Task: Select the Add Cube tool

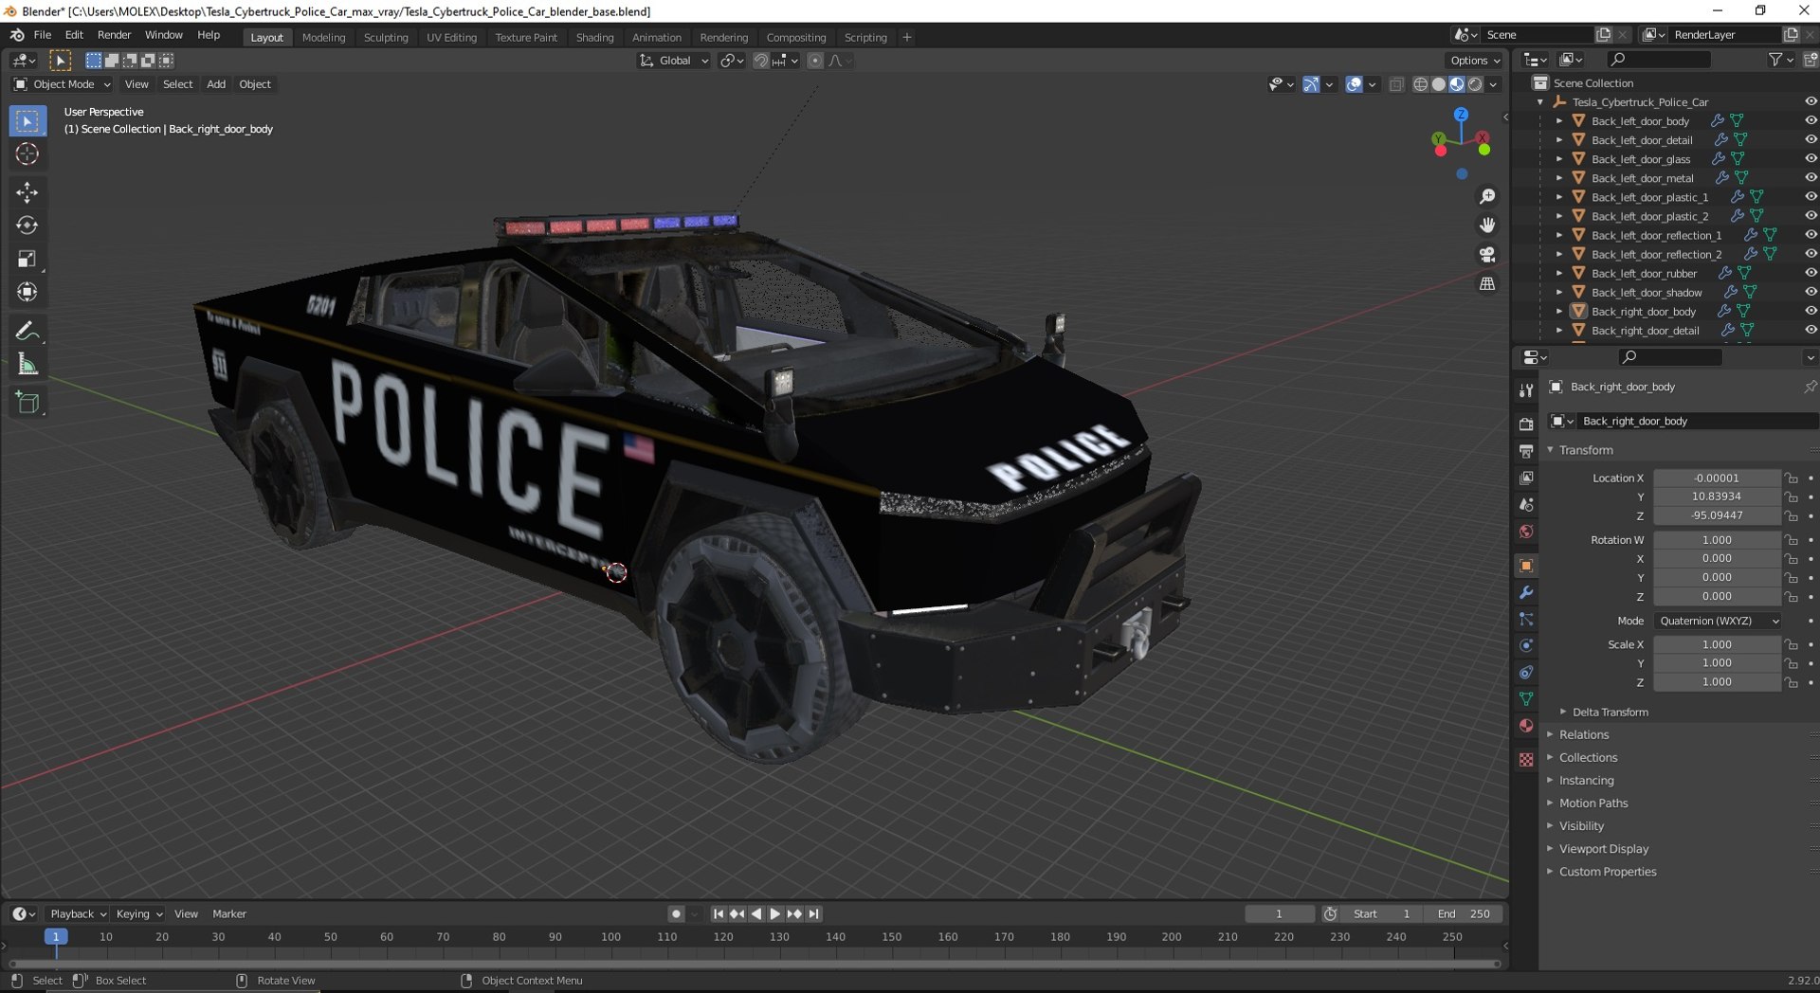Action: [27, 403]
